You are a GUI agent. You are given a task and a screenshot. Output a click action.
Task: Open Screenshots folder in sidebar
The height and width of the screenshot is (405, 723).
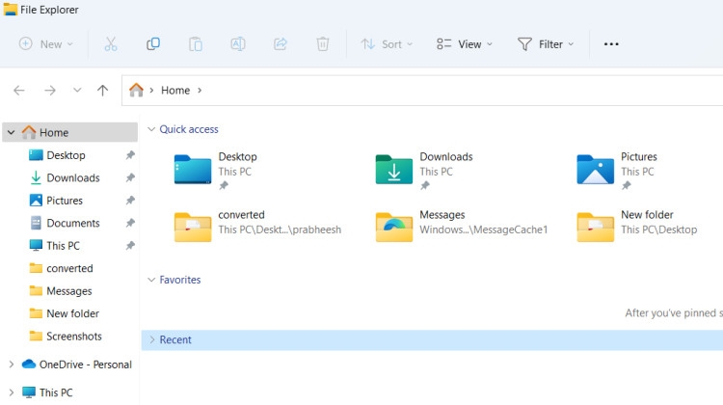point(74,337)
